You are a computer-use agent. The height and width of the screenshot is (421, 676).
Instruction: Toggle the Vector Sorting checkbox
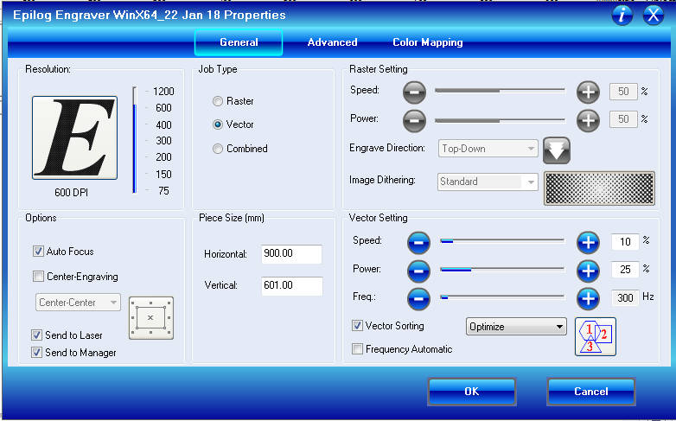point(357,326)
